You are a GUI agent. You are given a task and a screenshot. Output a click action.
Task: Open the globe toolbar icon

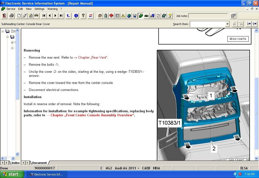tap(129, 16)
